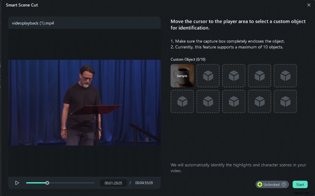The height and width of the screenshot is (196, 315).
Task: Click the first custom object slot in bottom row
Action: tap(182, 102)
